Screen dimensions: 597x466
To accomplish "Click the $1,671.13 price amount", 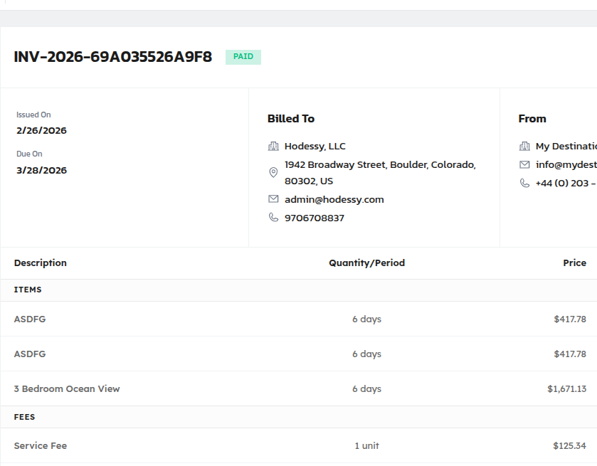I will (x=566, y=389).
